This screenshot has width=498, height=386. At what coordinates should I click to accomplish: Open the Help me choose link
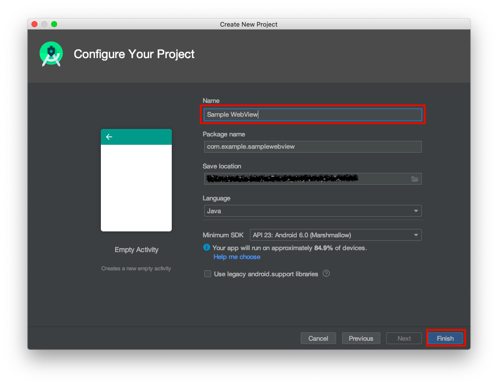(x=237, y=257)
